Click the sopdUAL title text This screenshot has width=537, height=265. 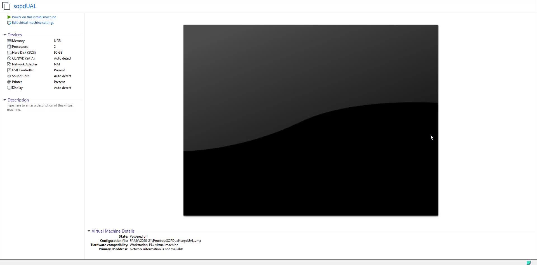[x=25, y=6]
